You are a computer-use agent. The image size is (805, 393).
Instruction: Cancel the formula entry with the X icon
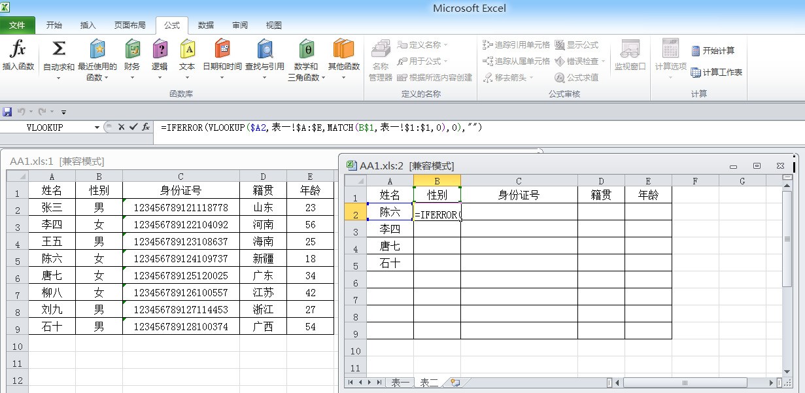pos(121,128)
